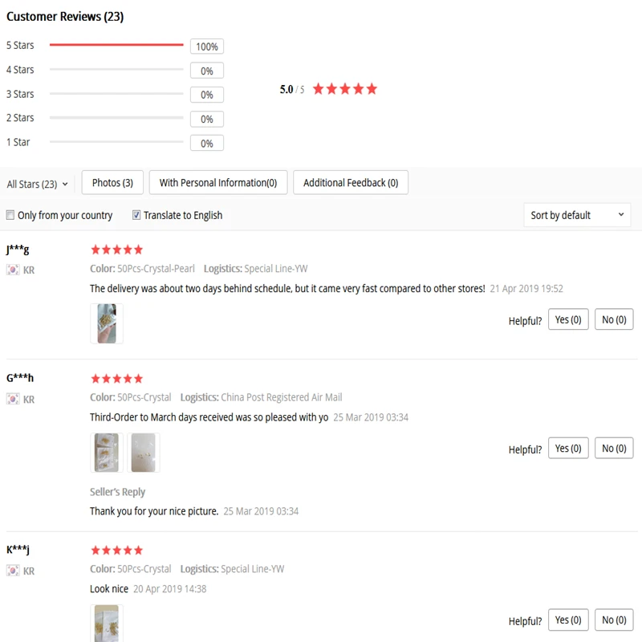Open the 'Sort by default' dropdown

[576, 215]
